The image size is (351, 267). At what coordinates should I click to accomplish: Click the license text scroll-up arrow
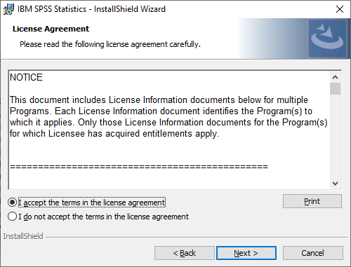point(335,77)
